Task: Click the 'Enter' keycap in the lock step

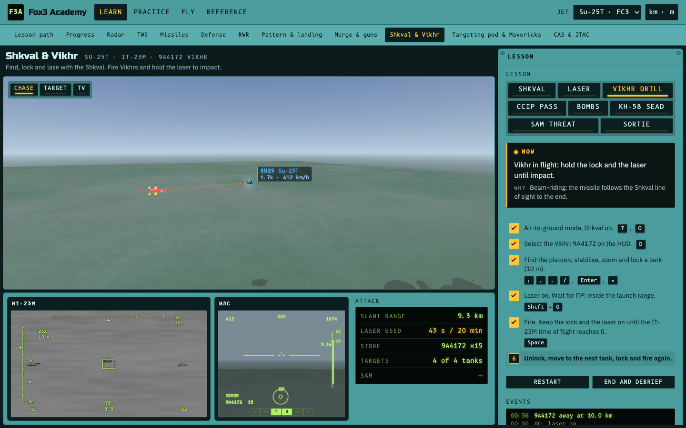Action: tap(589, 281)
